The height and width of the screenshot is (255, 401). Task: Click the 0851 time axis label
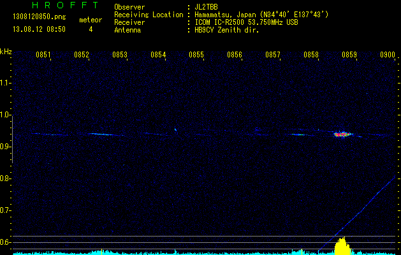[x=43, y=55]
